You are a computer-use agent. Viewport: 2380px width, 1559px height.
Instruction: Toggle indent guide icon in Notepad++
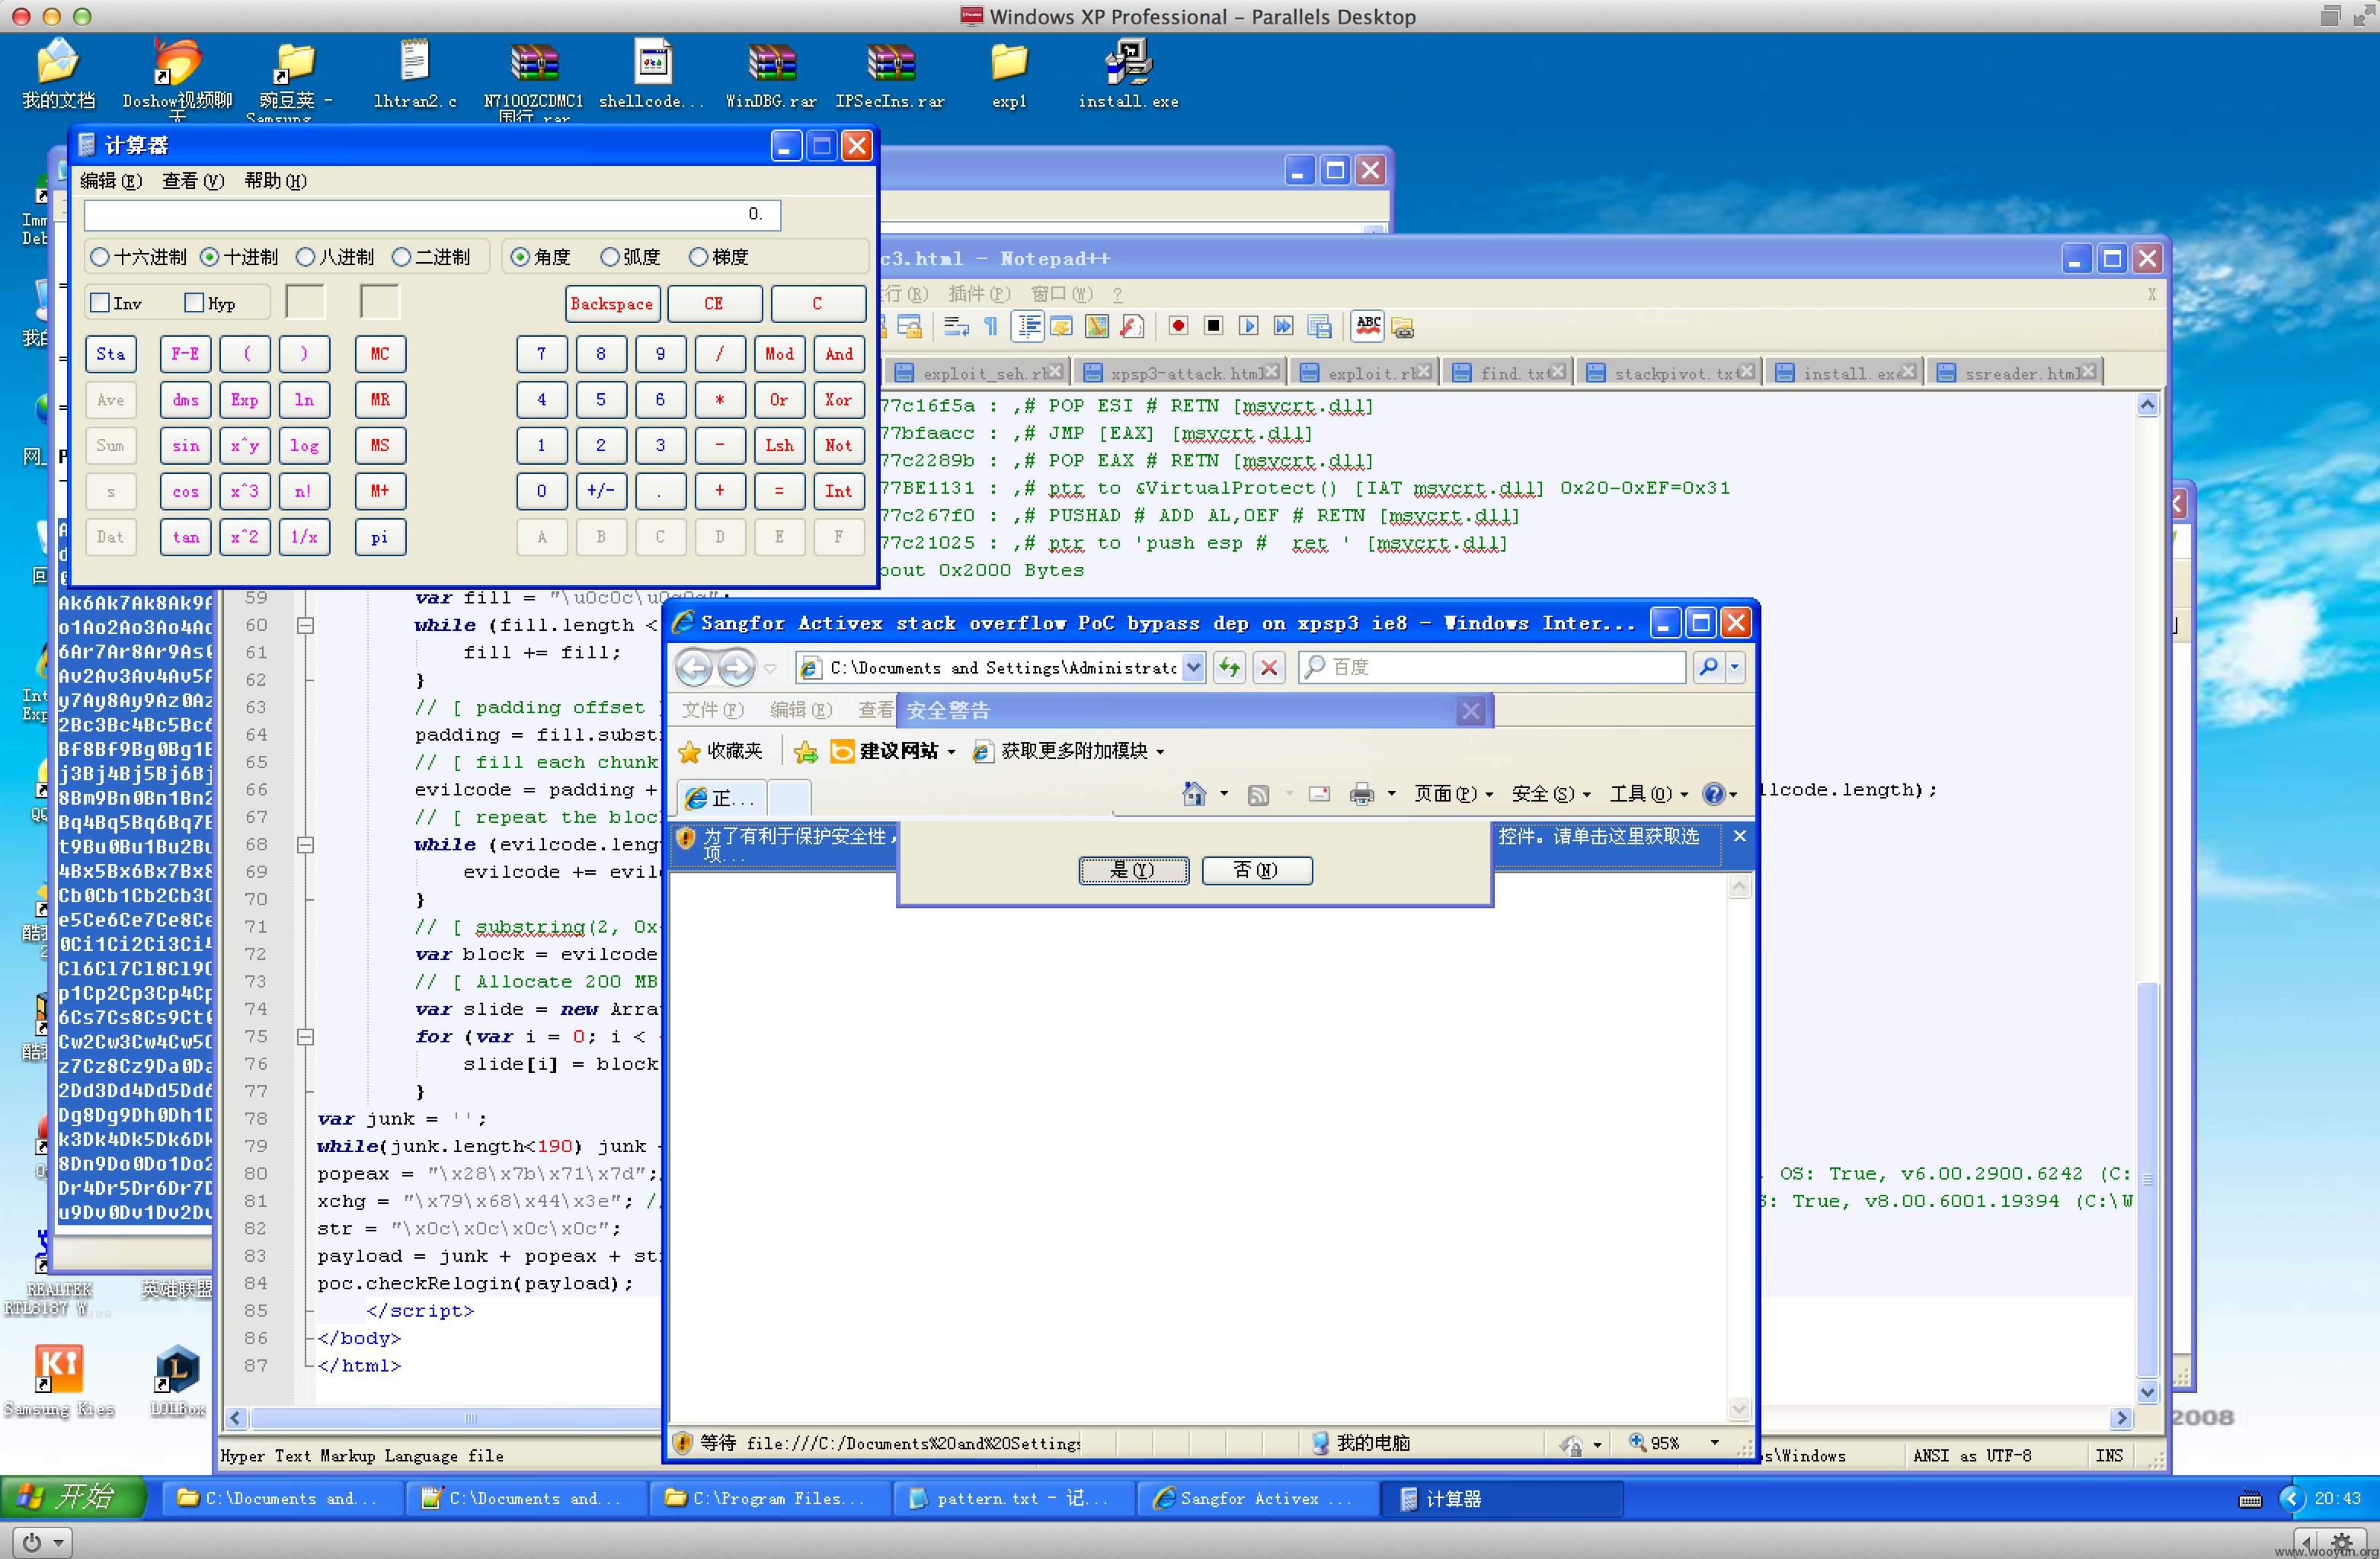[x=1028, y=326]
